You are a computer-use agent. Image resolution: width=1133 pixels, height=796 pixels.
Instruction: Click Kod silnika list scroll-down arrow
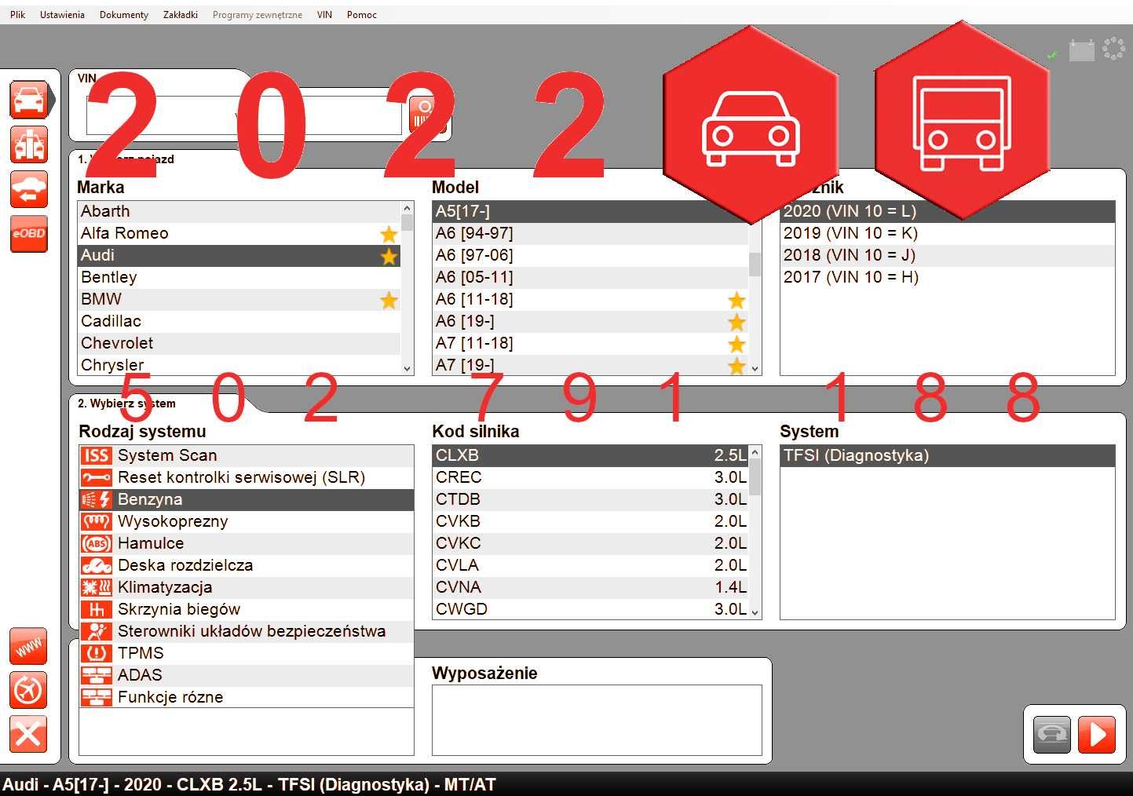tap(755, 612)
